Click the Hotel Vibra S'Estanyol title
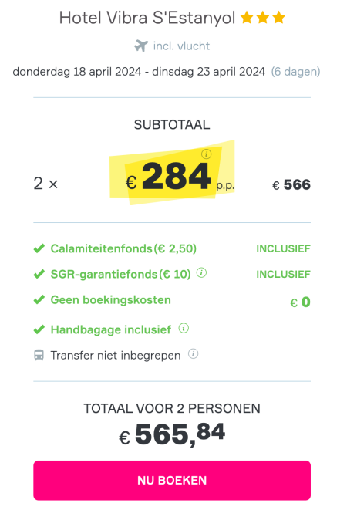The width and height of the screenshot is (347, 510). coord(147,18)
